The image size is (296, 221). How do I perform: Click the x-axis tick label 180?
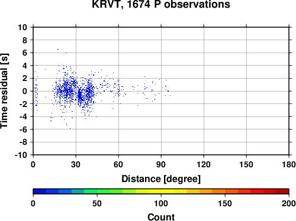pyautogui.click(x=289, y=164)
